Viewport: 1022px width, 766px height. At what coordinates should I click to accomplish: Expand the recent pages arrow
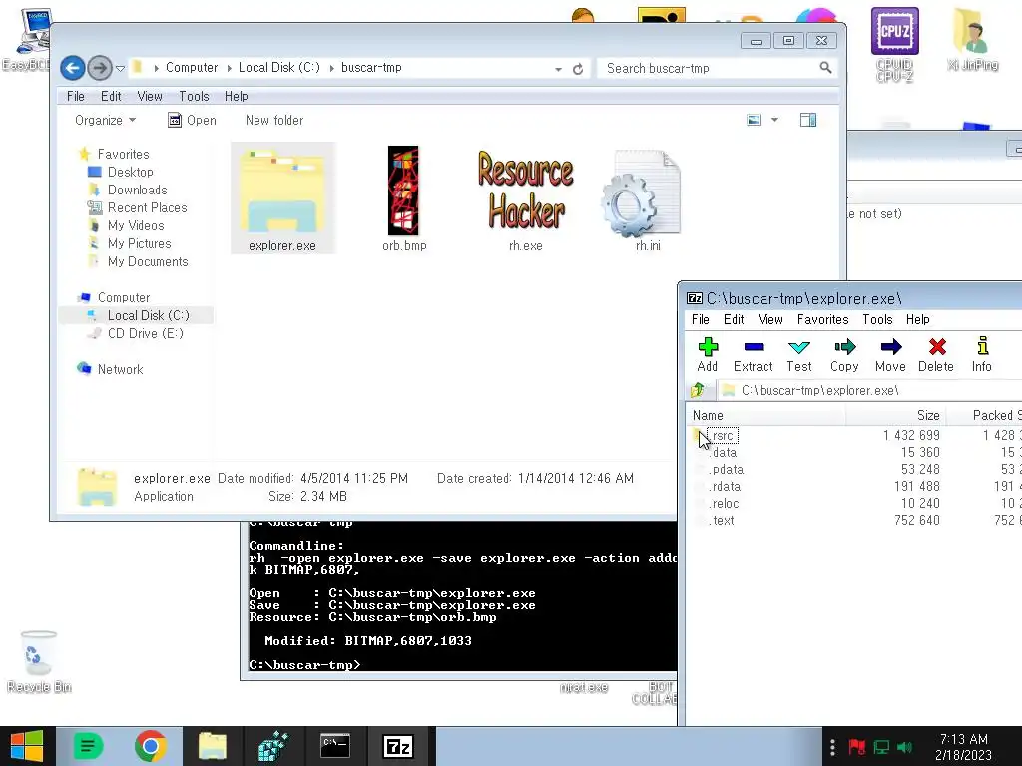(x=120, y=68)
